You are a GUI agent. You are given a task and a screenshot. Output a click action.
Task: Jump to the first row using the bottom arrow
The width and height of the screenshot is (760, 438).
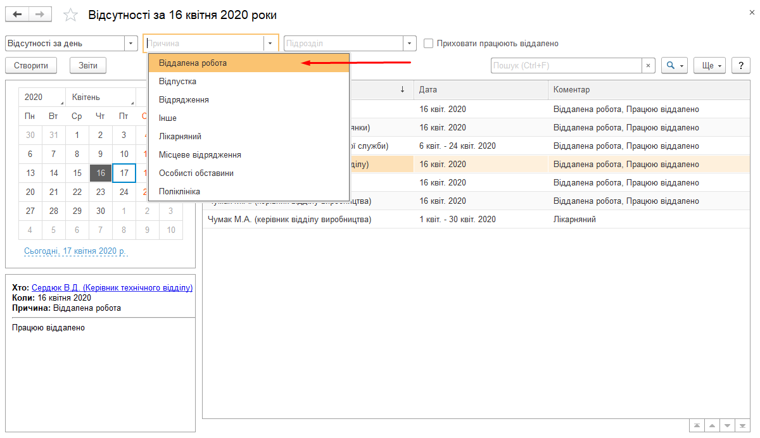(697, 425)
